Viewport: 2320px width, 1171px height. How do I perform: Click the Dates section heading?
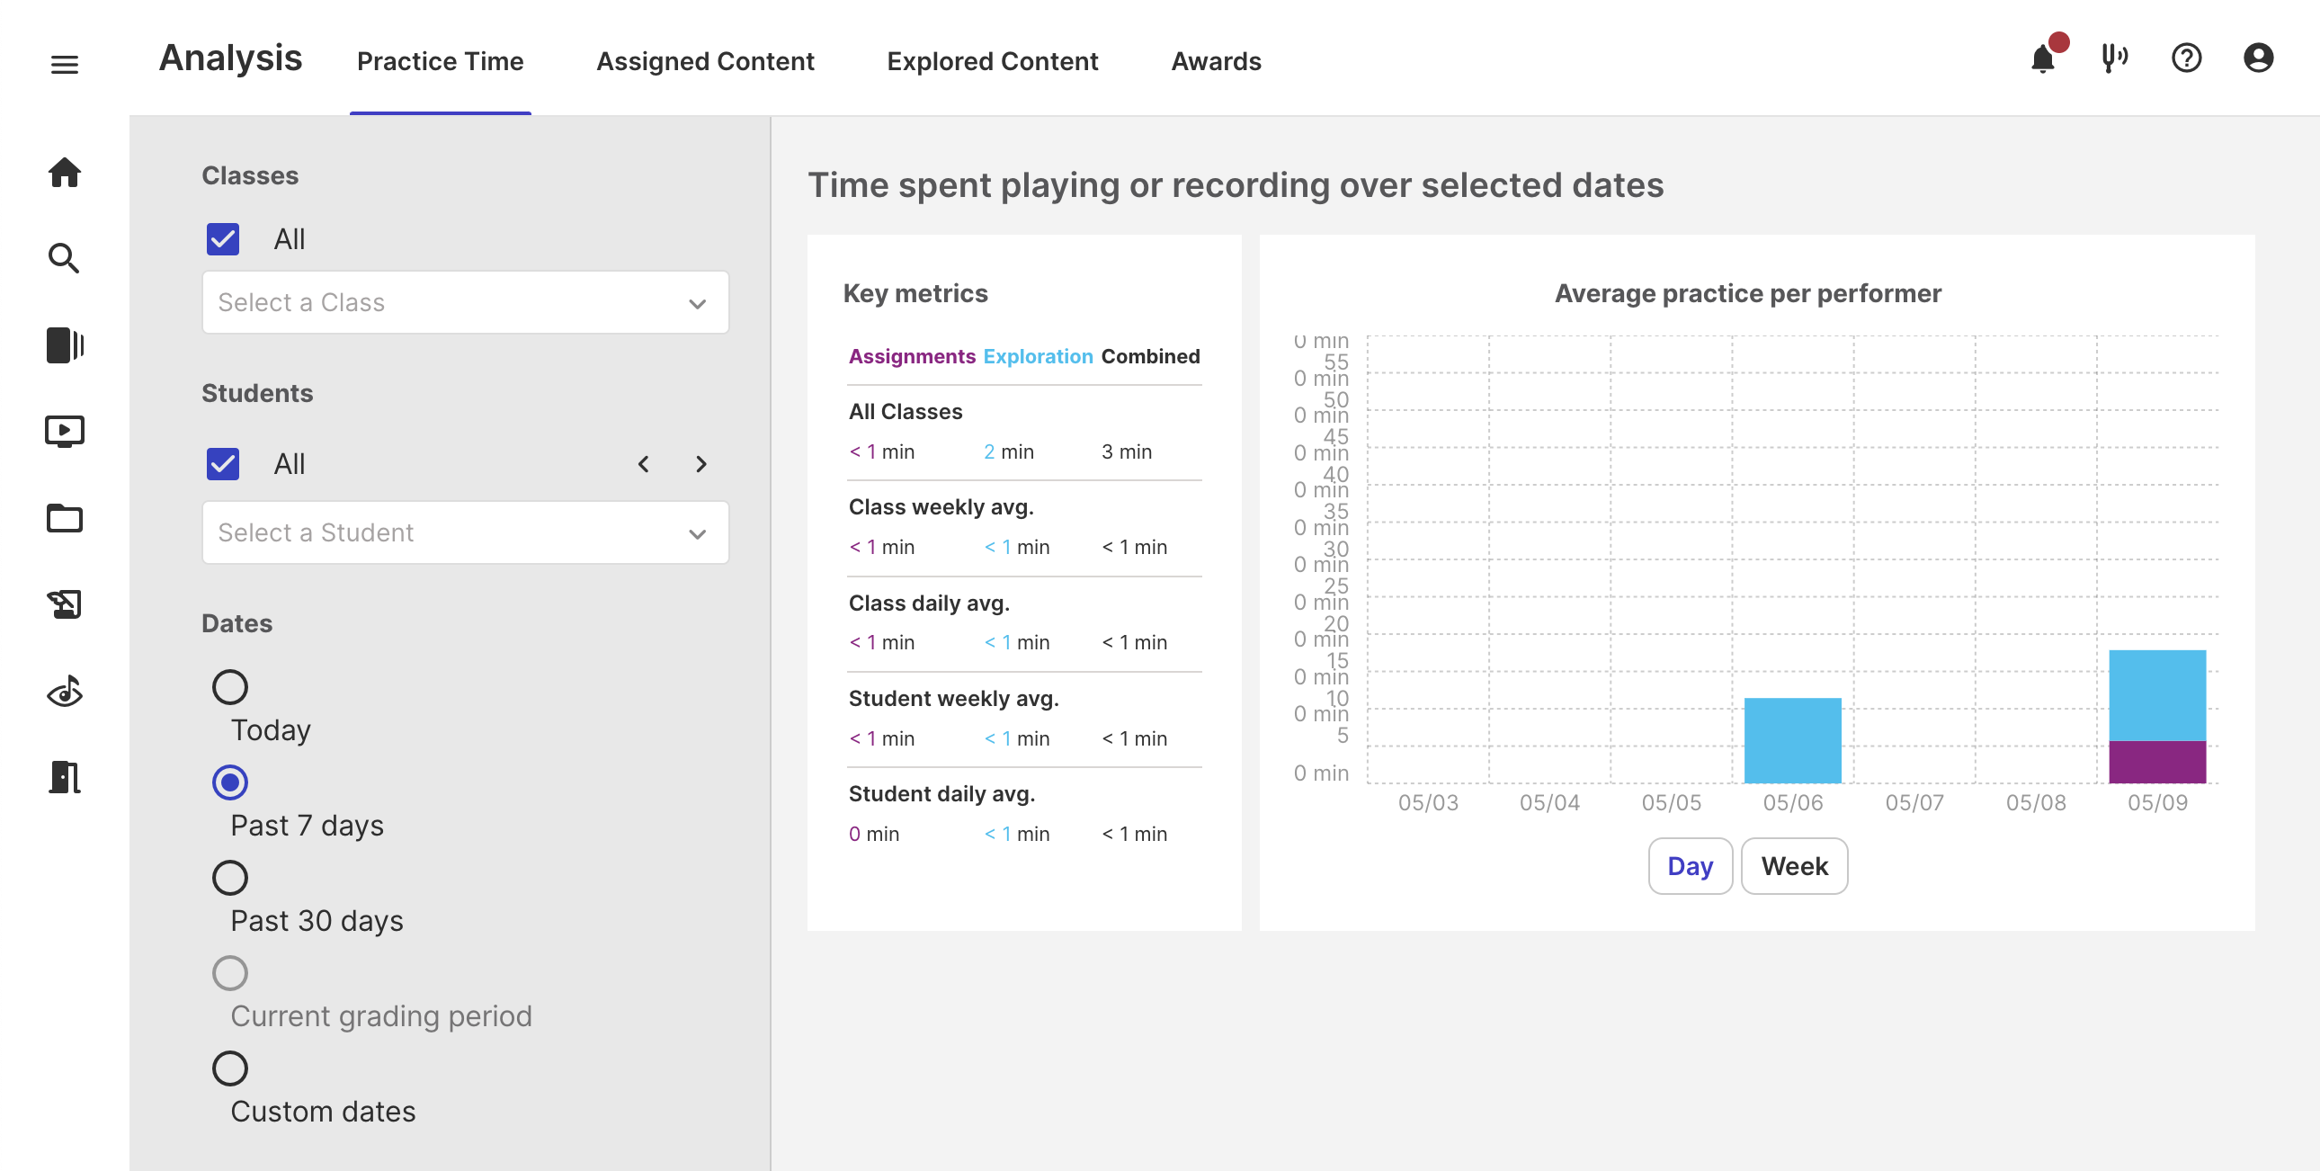(x=236, y=623)
